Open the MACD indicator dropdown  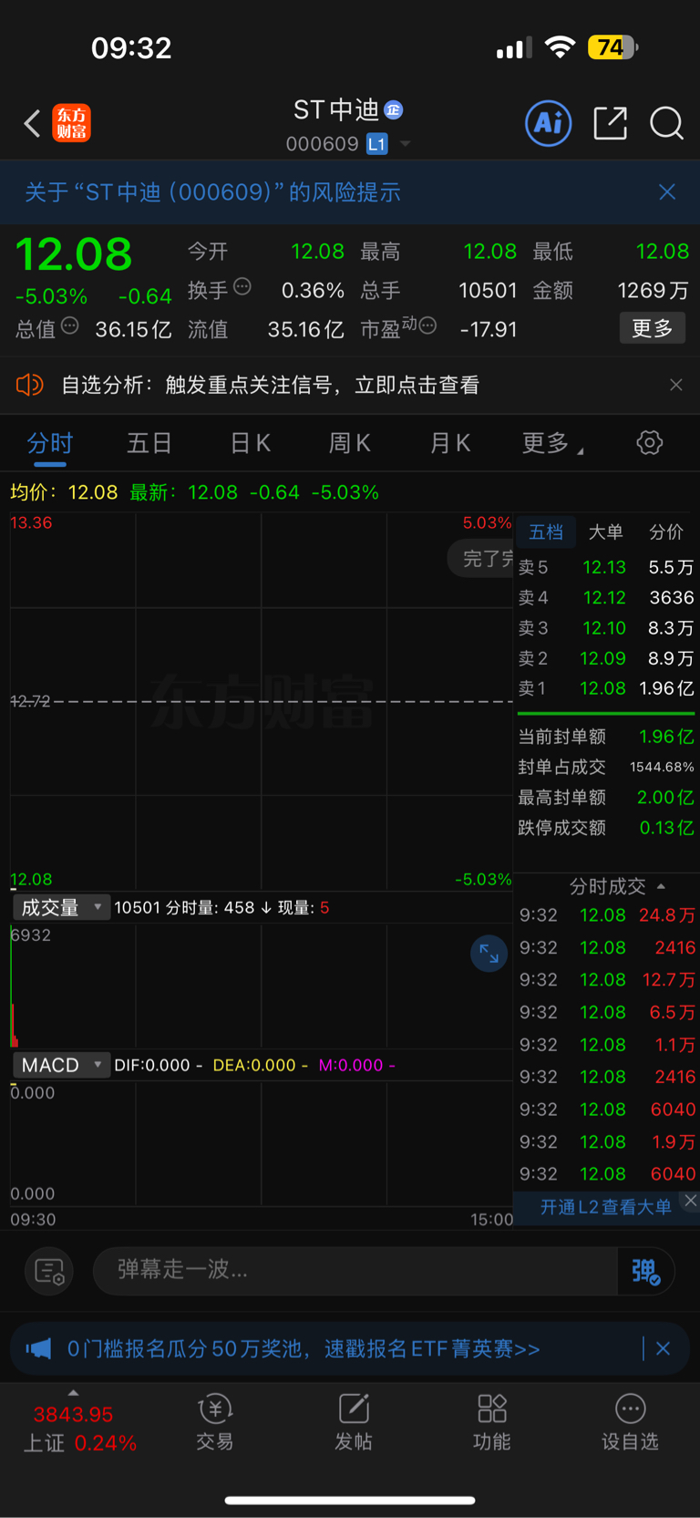tap(61, 1065)
